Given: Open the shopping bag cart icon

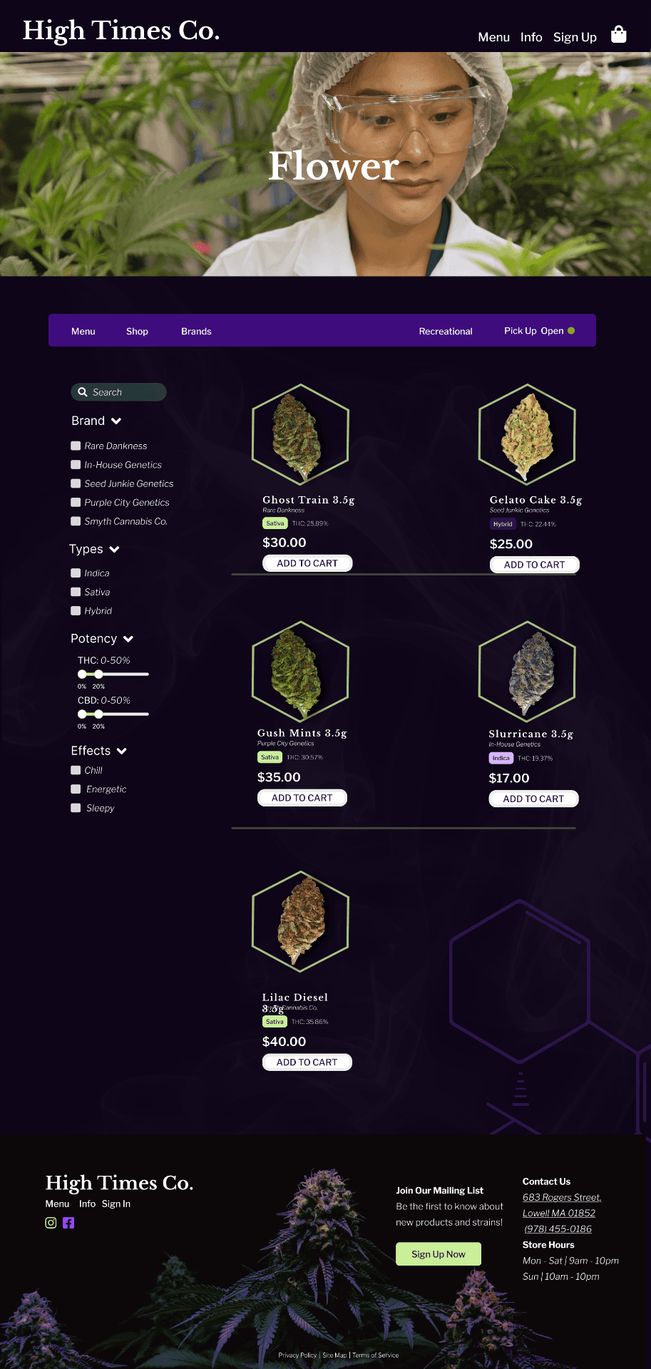Looking at the screenshot, I should pyautogui.click(x=617, y=34).
